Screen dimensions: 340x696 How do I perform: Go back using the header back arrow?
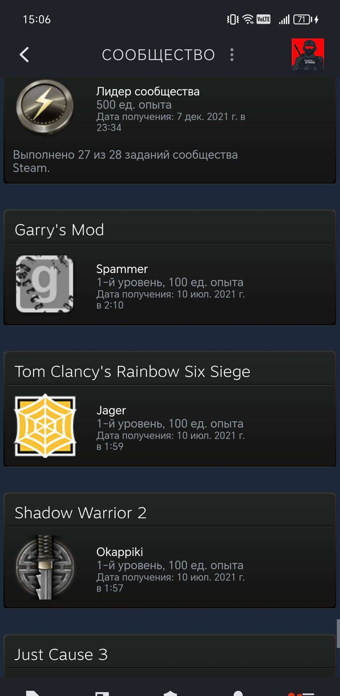click(24, 55)
